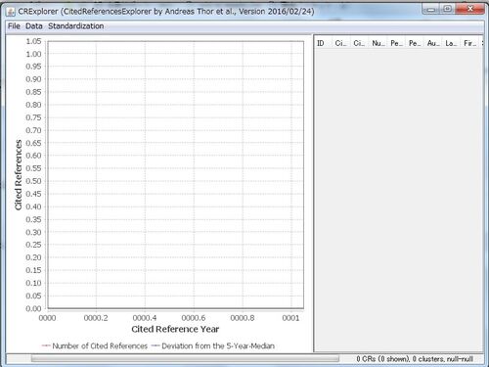Click inside the empty chart plot area
489x367 pixels.
coord(176,174)
